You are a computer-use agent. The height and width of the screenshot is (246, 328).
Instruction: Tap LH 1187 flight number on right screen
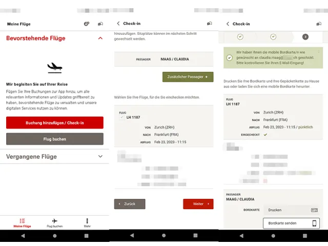pyautogui.click(x=233, y=104)
